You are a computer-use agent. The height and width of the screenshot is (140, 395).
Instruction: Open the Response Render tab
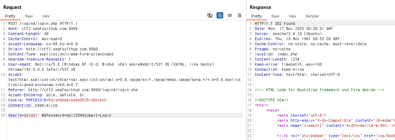point(312,16)
